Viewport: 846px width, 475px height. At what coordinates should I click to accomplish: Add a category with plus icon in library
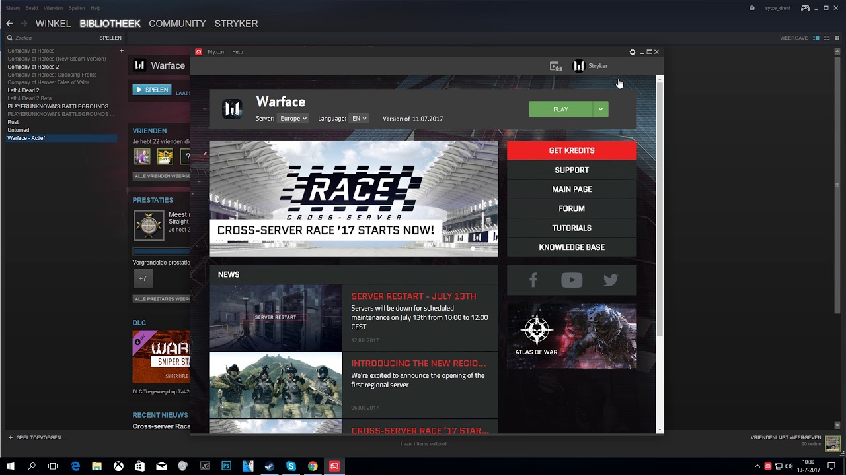pos(122,51)
